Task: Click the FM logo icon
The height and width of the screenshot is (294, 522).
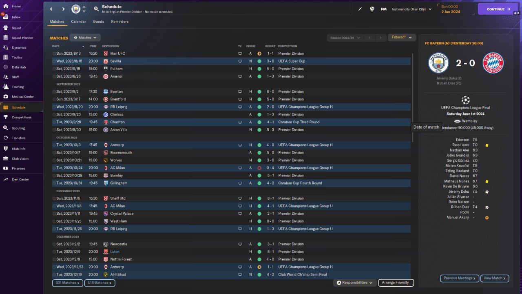Action: (x=384, y=9)
